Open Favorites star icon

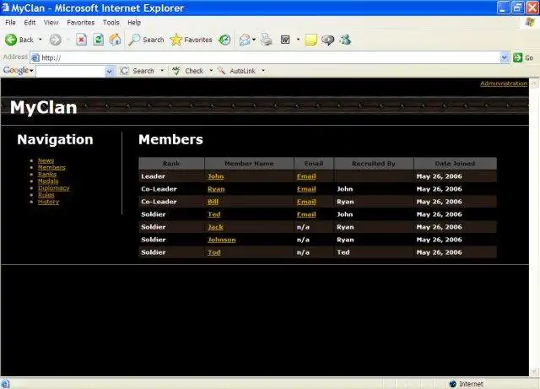(x=175, y=40)
